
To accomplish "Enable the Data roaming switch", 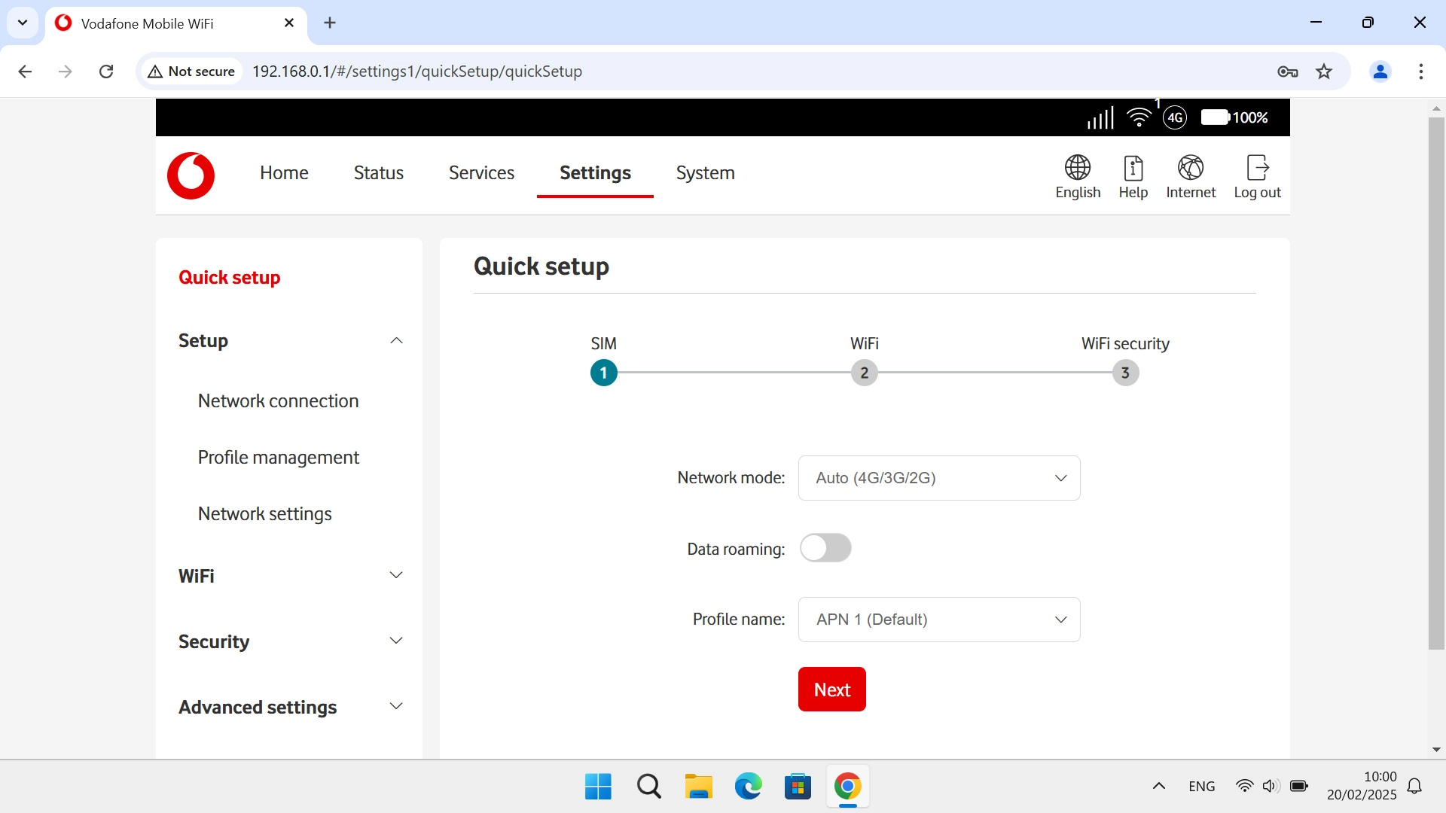I will pos(825,548).
